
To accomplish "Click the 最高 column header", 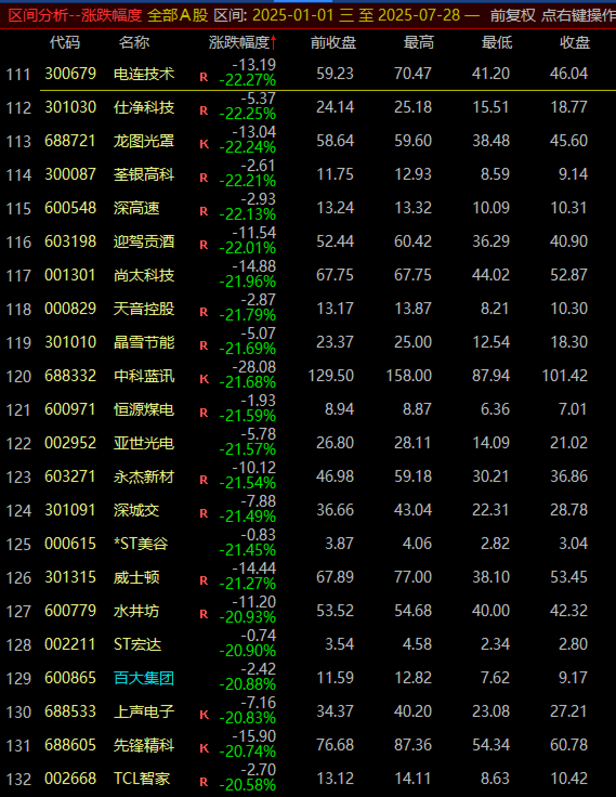I will (x=419, y=42).
